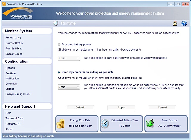Click the Apply button
191x140 pixels.
coord(121,108)
